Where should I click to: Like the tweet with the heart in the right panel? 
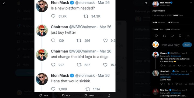(172, 36)
